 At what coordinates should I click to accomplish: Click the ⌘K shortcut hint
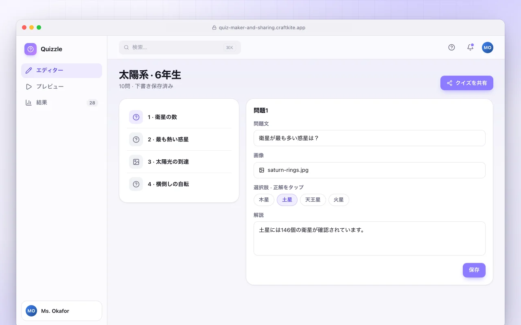[230, 48]
